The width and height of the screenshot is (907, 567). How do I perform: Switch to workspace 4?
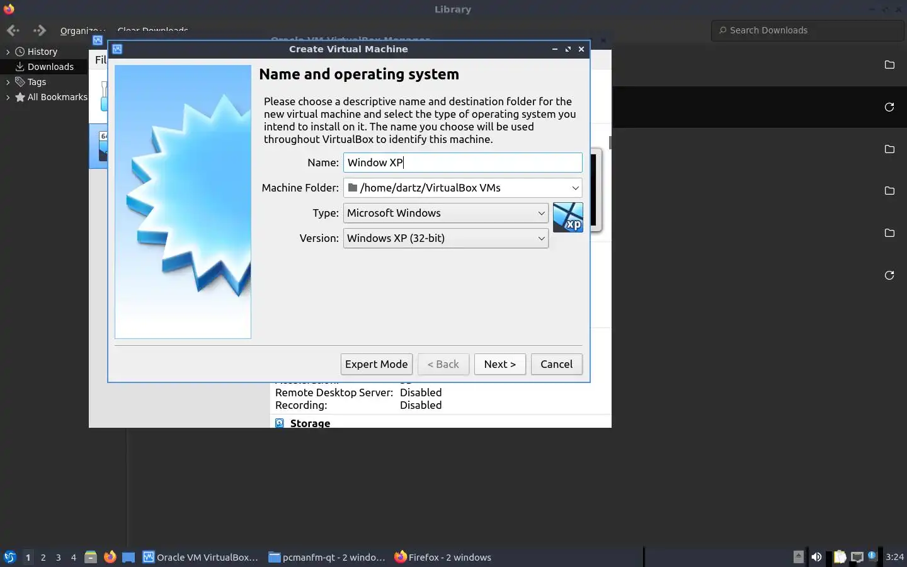coord(74,557)
